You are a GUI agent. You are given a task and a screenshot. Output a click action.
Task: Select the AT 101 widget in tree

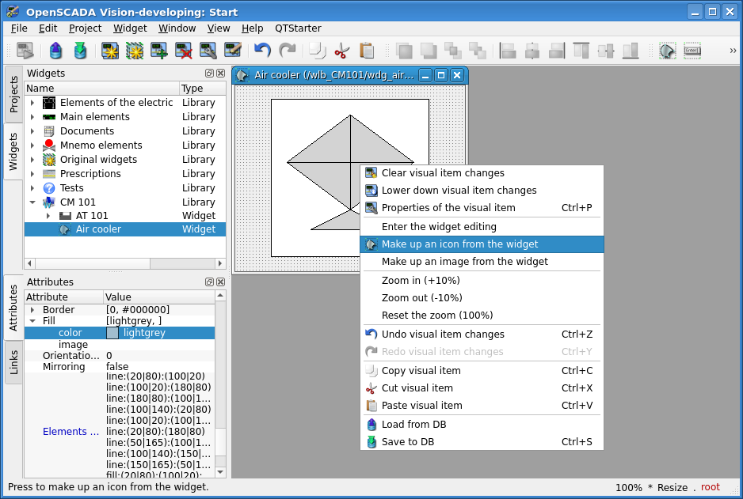pos(92,216)
